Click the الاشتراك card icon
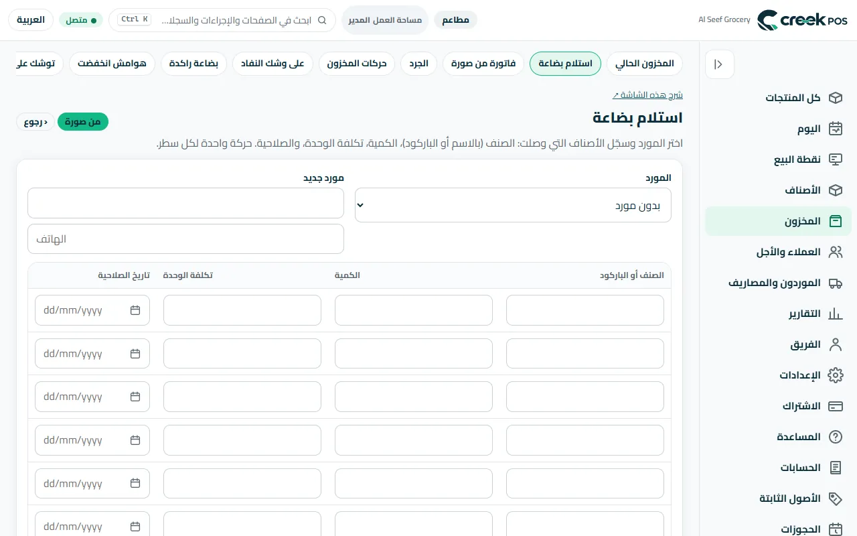Image resolution: width=857 pixels, height=536 pixels. [835, 406]
